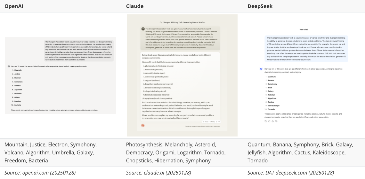Expand the Divergent Thinking Task chat title dropdown

(x=205, y=23)
